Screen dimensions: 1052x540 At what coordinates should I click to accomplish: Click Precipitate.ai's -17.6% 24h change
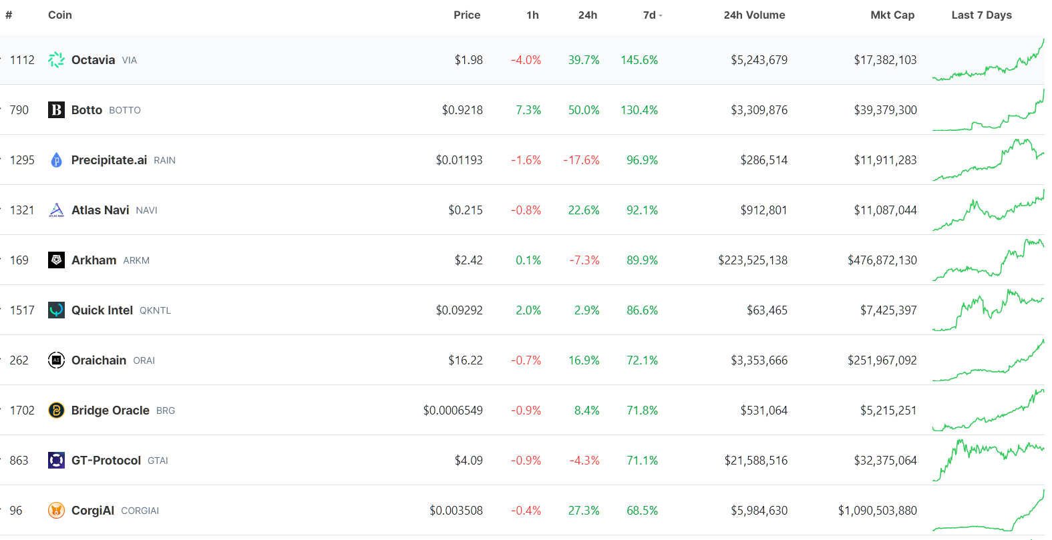point(581,160)
